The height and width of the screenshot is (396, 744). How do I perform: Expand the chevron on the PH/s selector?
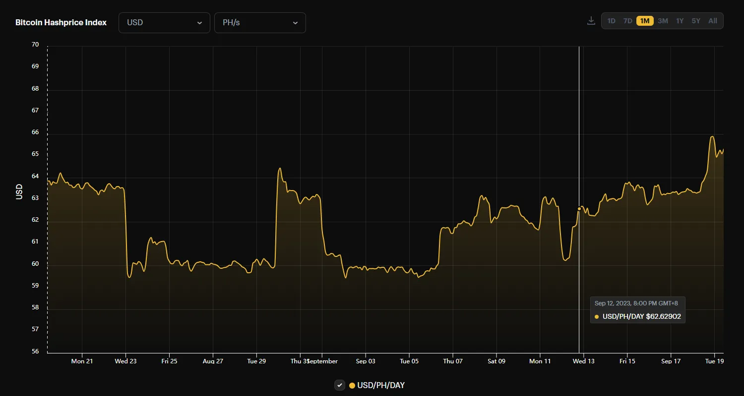[296, 23]
